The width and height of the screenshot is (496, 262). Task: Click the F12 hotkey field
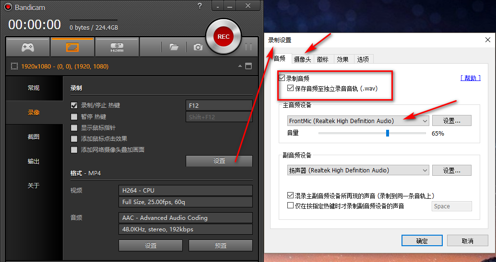219,105
